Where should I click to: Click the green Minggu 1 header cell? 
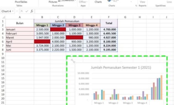[42, 25]
